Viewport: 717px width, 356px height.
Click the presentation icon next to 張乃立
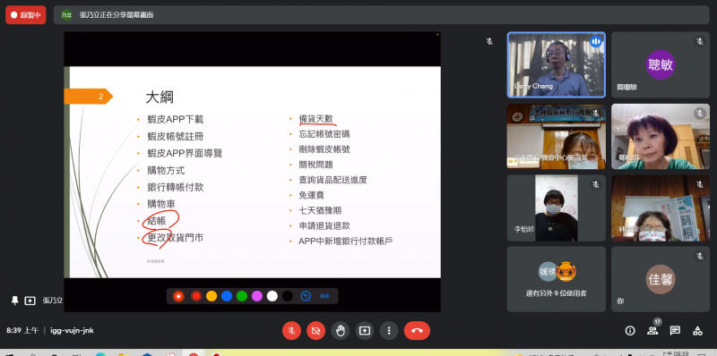[30, 301]
